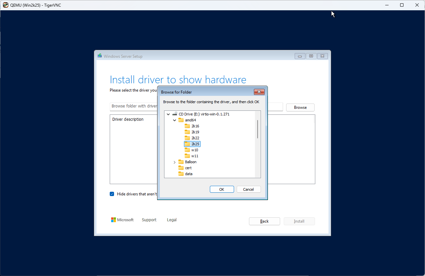
Task: Click the CD Drive (E:) drive icon
Action: (175, 114)
